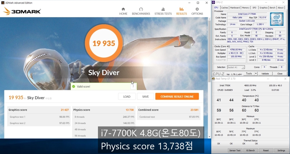Click Graphics score value 21 427

tap(65, 110)
